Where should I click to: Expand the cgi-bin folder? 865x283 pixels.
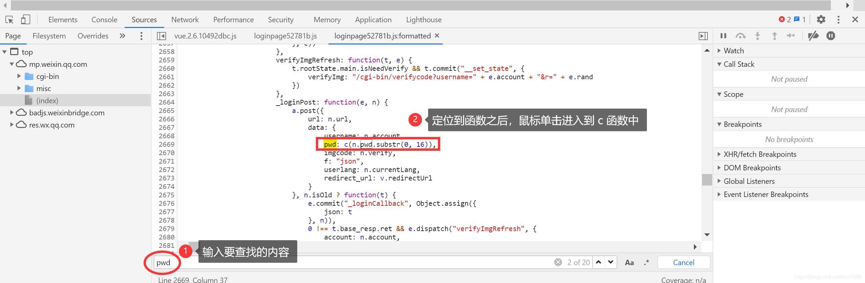point(19,76)
